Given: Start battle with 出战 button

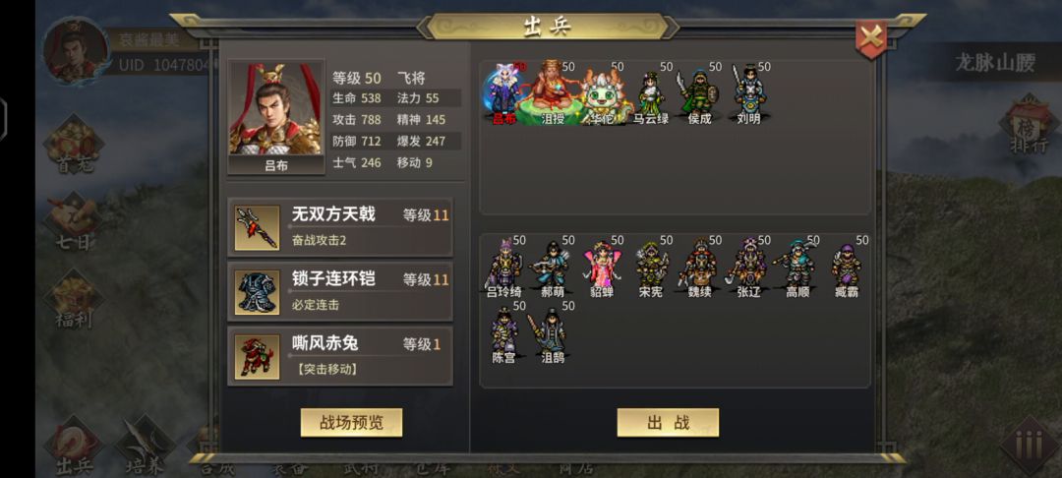Looking at the screenshot, I should click(x=668, y=423).
